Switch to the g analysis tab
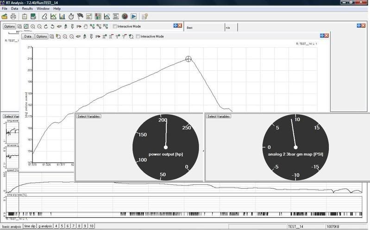Image resolution: width=370 pixels, height=231 pixels. pos(44,226)
